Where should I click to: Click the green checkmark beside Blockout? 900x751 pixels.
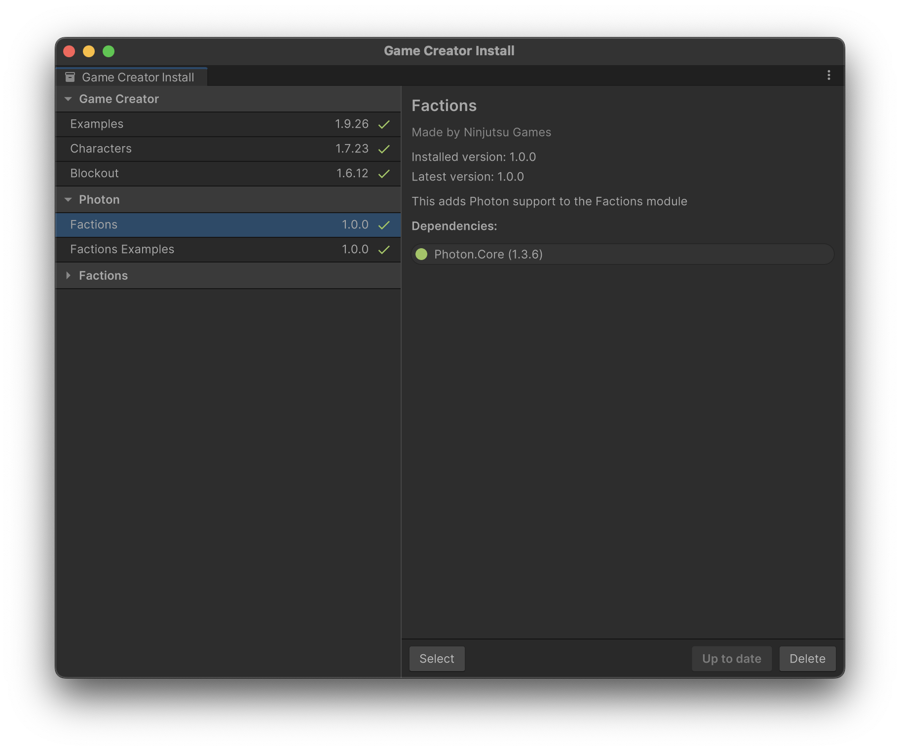384,174
